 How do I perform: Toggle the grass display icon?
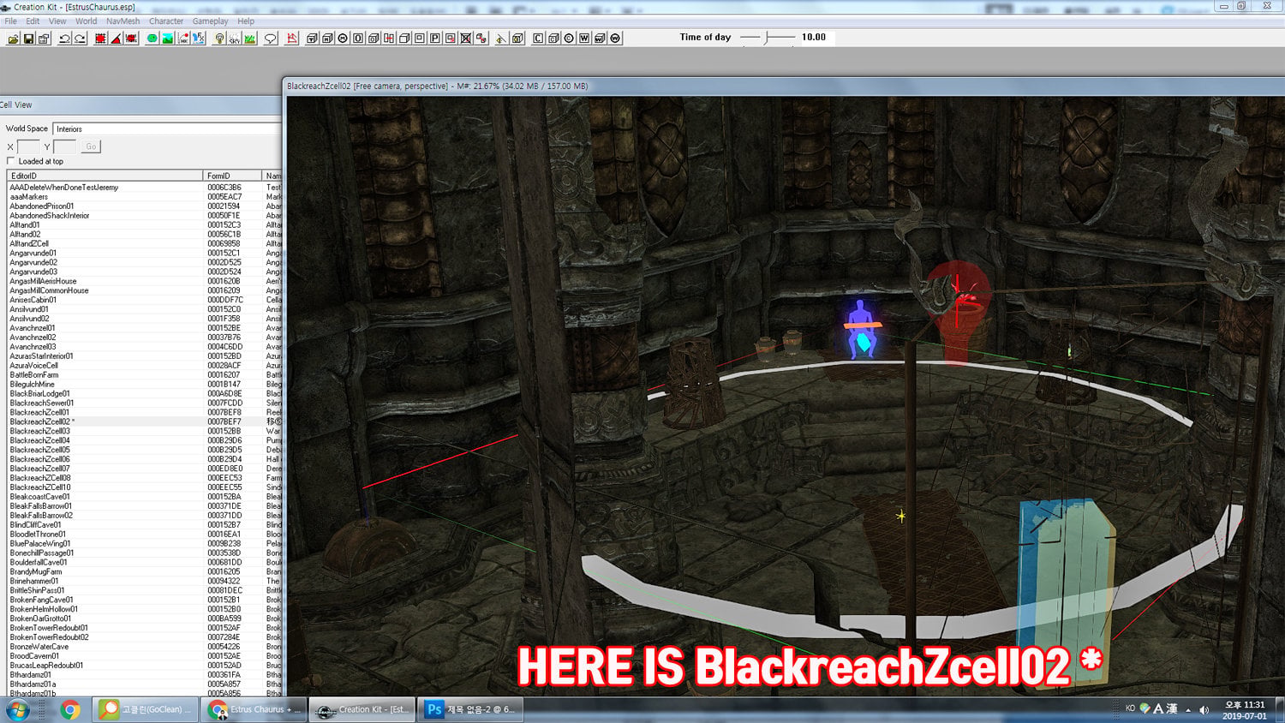(x=250, y=39)
